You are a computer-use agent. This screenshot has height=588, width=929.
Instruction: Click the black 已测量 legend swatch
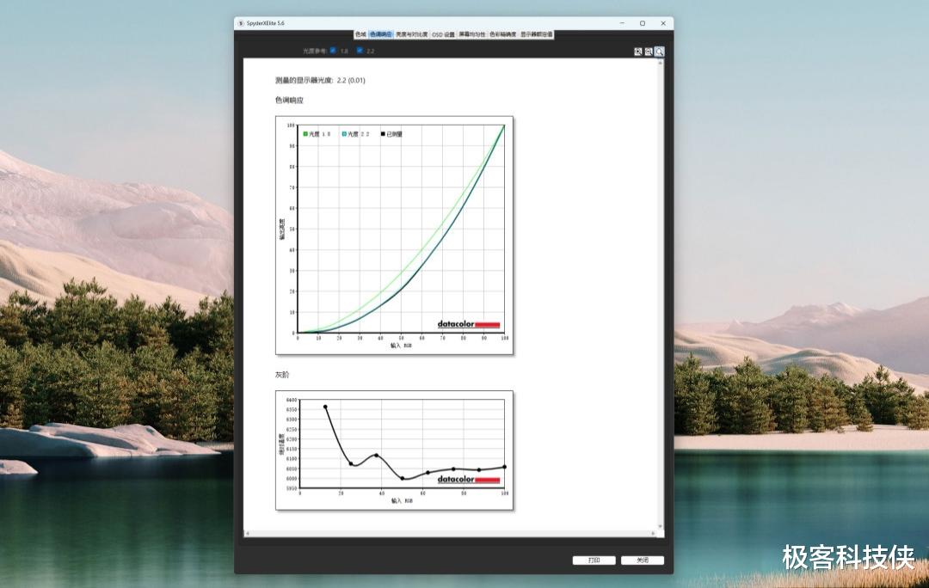pyautogui.click(x=384, y=134)
